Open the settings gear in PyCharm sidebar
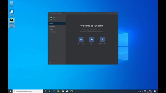The height and width of the screenshot is (93, 166). click(50, 63)
